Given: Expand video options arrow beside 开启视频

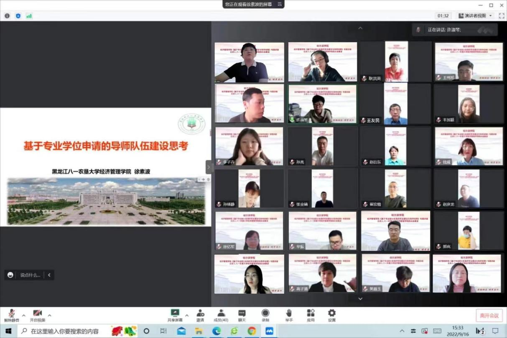Looking at the screenshot, I should click(49, 315).
